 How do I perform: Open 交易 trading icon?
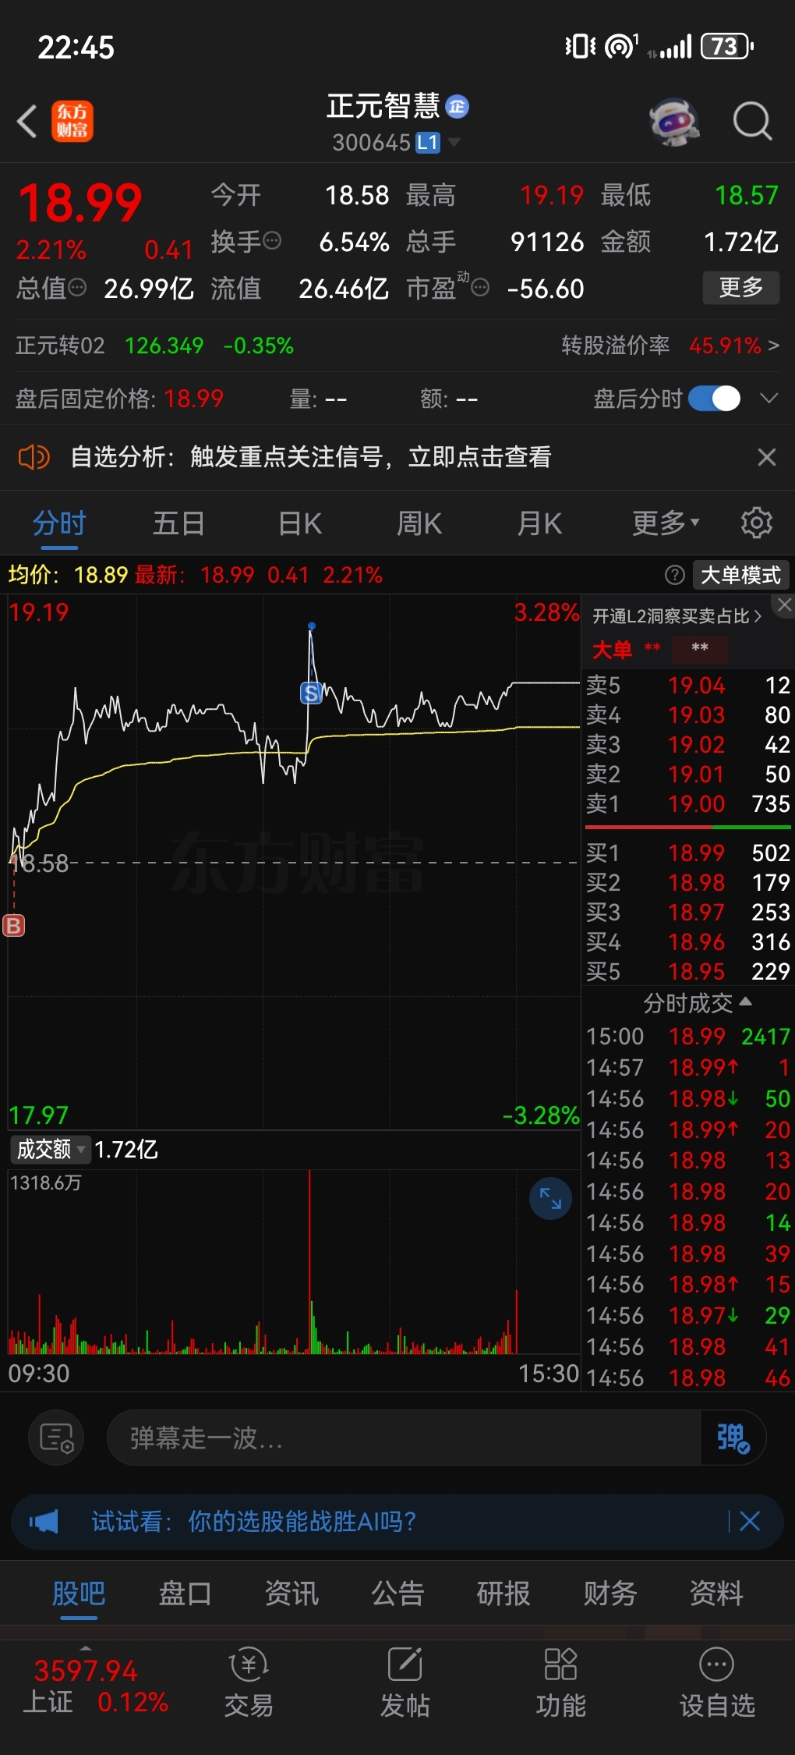pyautogui.click(x=249, y=1682)
